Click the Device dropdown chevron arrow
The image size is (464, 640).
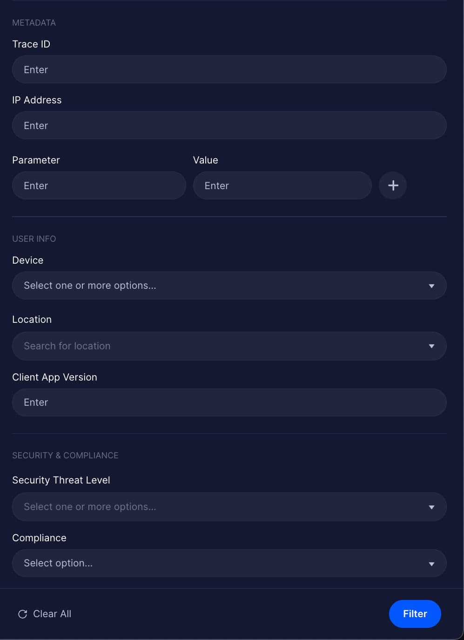431,286
